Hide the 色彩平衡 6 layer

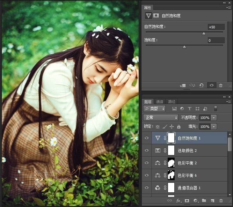coord(147,175)
